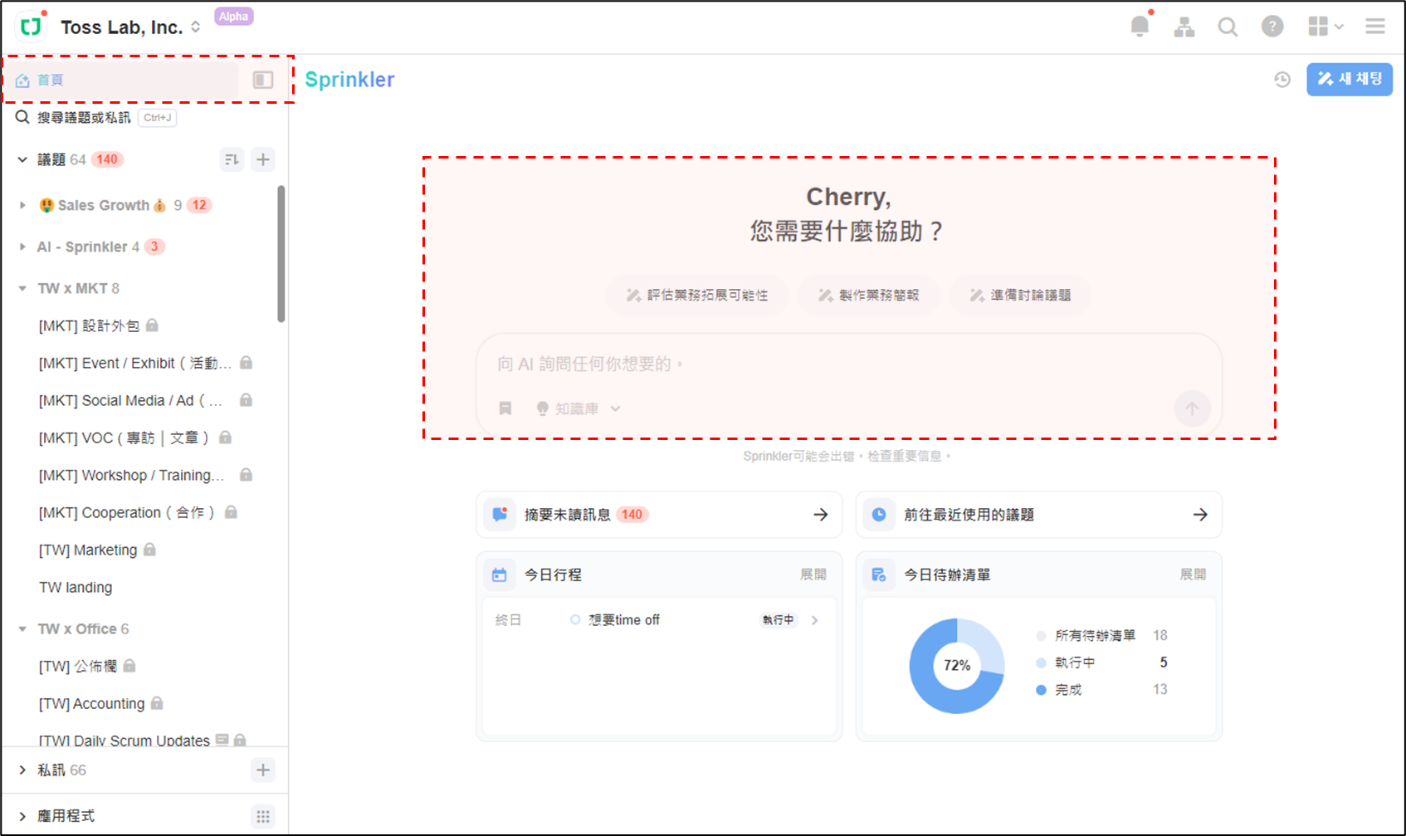Go to 首頁 home item
The image size is (1406, 836).
122,80
